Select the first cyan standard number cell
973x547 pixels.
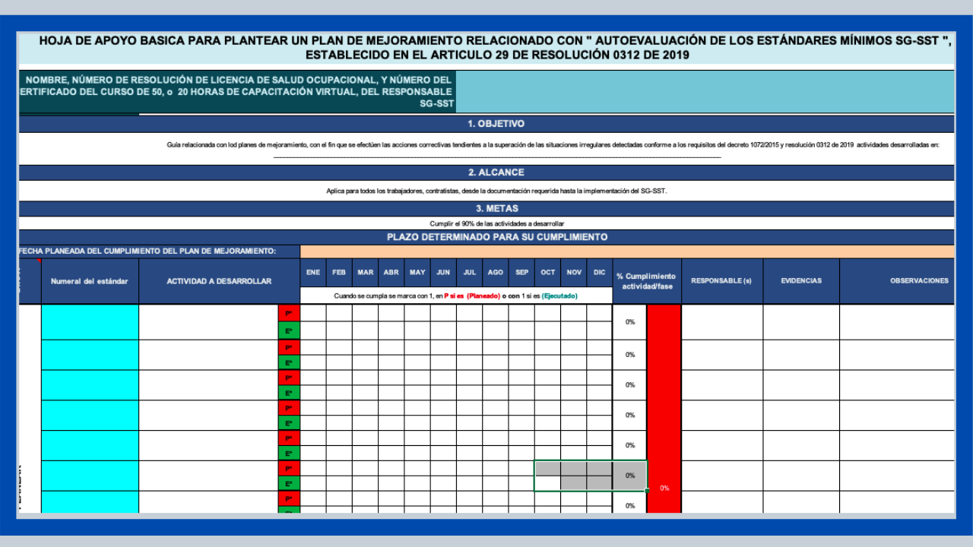[90, 322]
